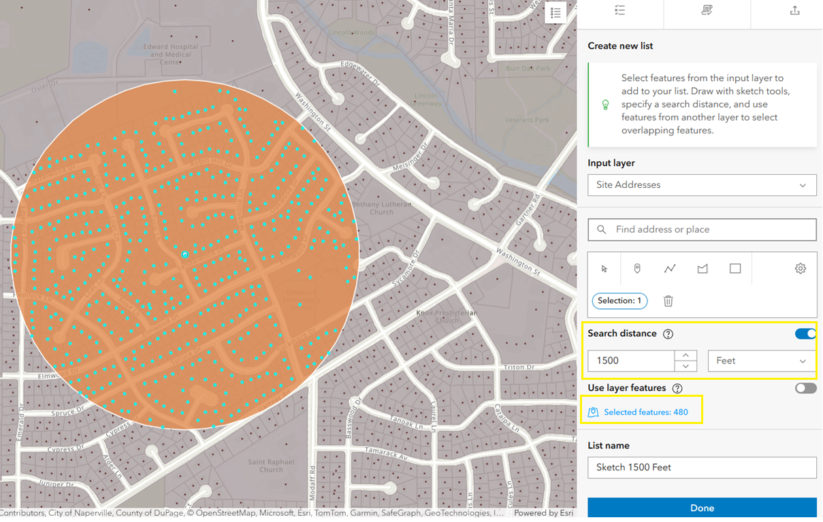Click the Search distance help icon
The image size is (823, 522).
tap(668, 334)
